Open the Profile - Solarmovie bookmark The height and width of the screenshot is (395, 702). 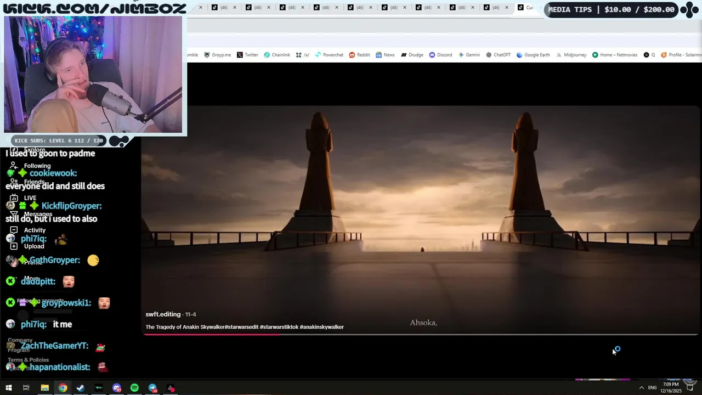[x=681, y=55]
